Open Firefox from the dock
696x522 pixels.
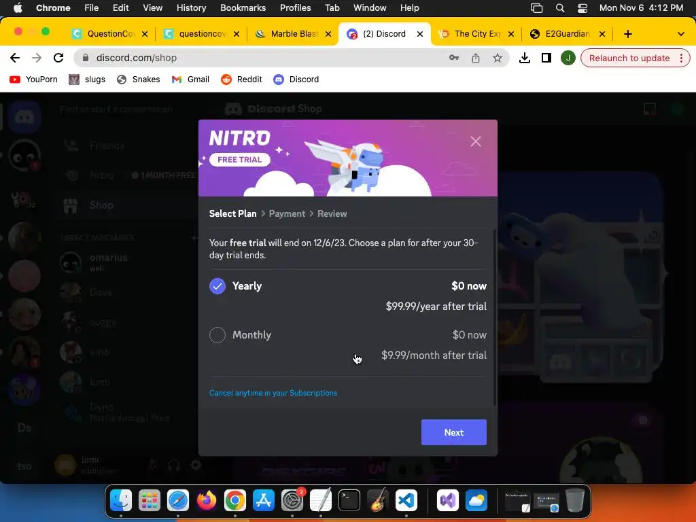pyautogui.click(x=207, y=501)
